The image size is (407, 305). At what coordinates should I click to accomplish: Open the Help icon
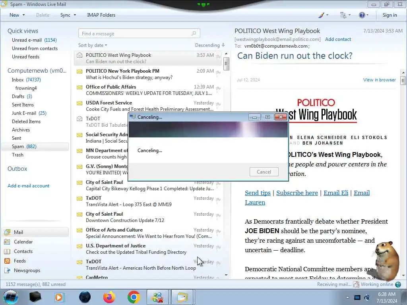362,15
